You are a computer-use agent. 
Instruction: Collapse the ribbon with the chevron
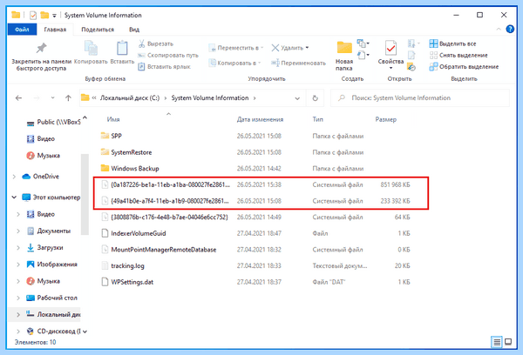[499, 30]
